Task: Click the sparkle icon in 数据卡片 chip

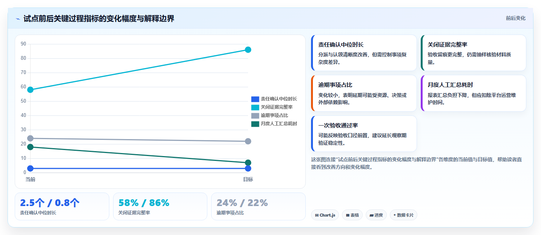Action: [395, 215]
